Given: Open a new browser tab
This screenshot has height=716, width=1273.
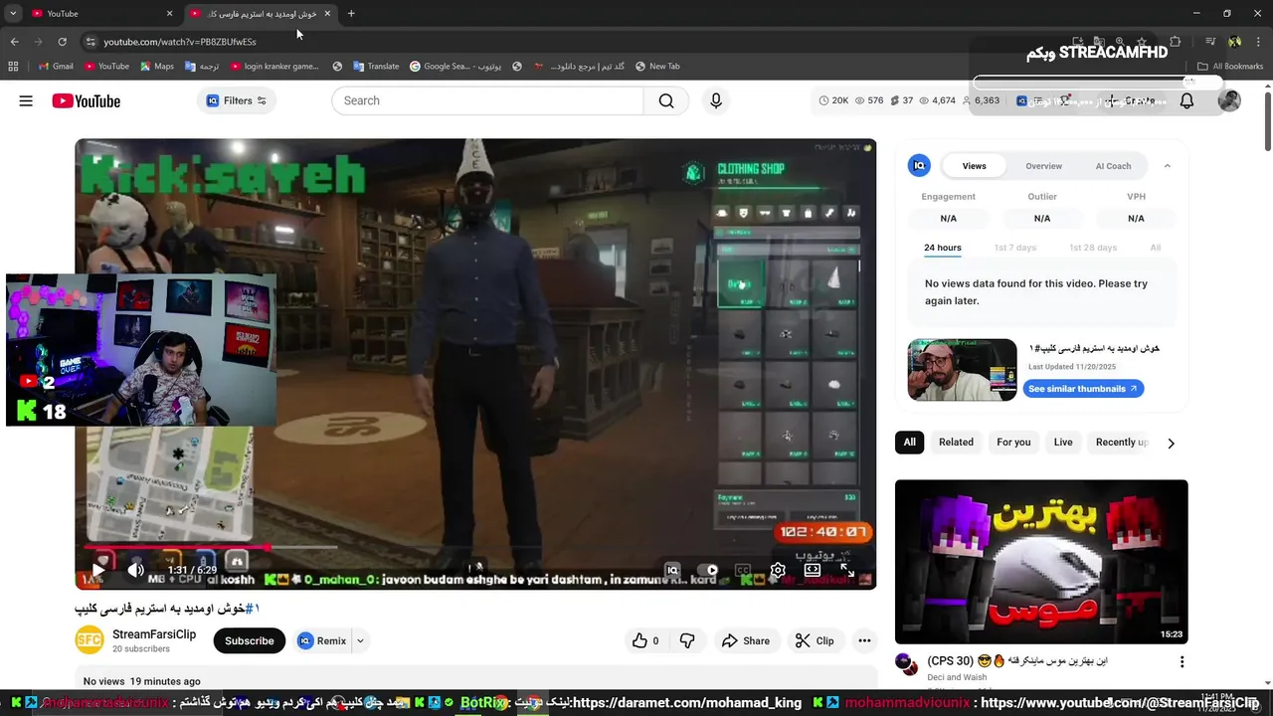Looking at the screenshot, I should (x=351, y=13).
